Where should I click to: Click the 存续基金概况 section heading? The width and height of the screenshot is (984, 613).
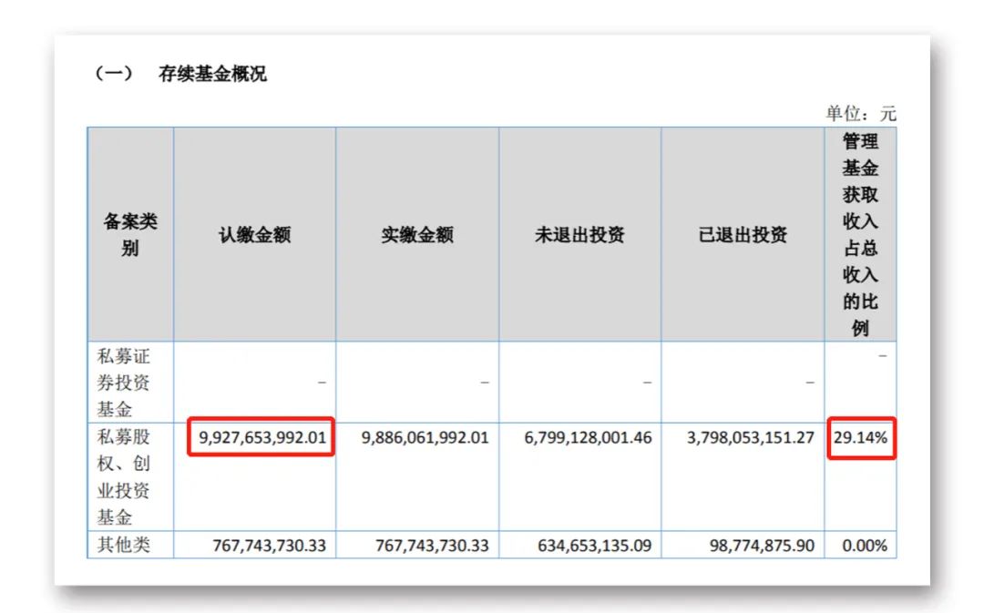[x=212, y=75]
